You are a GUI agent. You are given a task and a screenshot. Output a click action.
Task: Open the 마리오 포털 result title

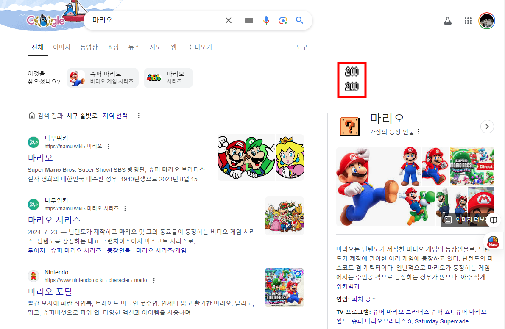(50, 292)
